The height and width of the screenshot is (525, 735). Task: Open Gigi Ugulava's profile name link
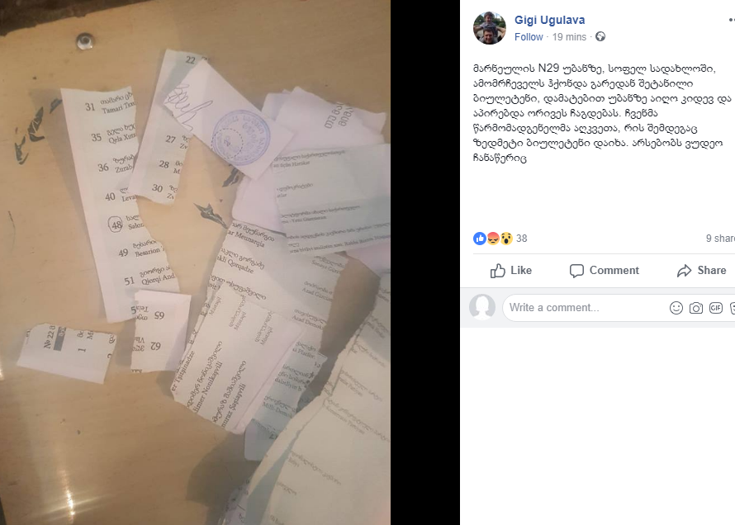550,20
